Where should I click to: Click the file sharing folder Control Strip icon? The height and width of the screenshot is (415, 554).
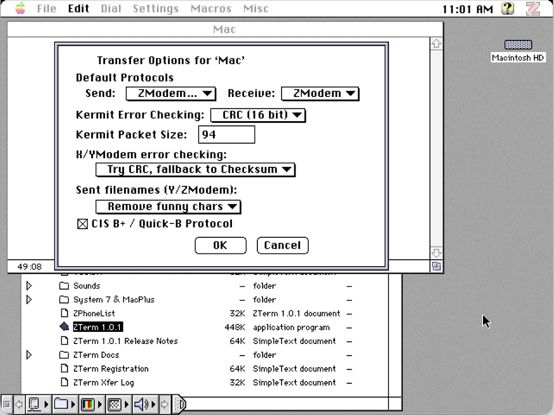61,404
